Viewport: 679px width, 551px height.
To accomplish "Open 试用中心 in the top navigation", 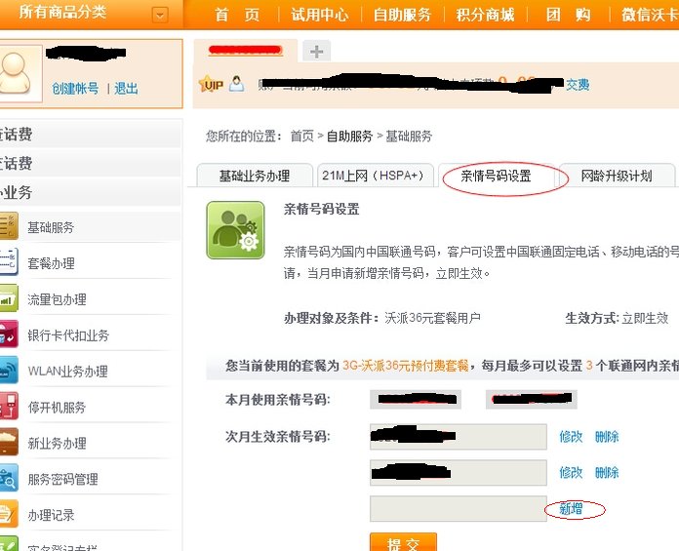I will [x=320, y=15].
